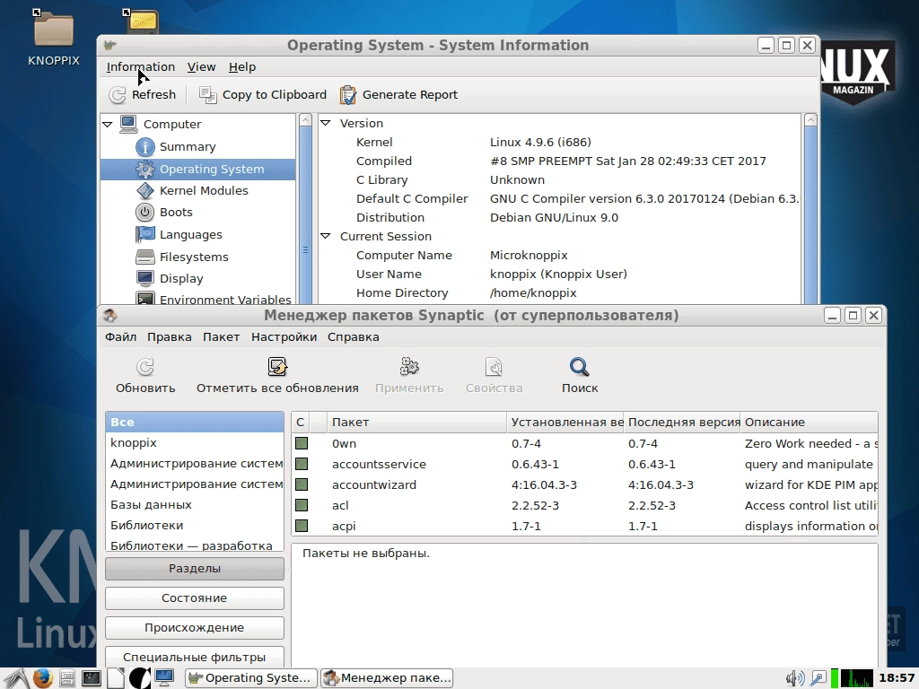Select Operating System gear icon entry
Screen dimensions: 919x689
point(144,170)
